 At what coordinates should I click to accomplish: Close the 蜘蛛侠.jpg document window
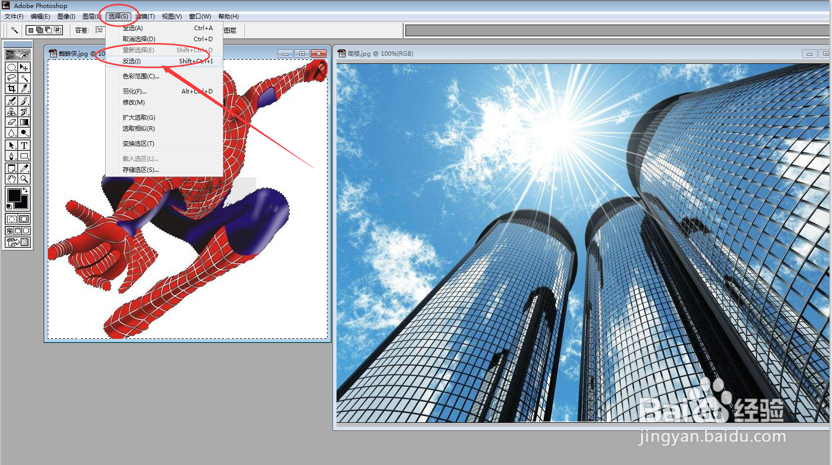tap(318, 53)
